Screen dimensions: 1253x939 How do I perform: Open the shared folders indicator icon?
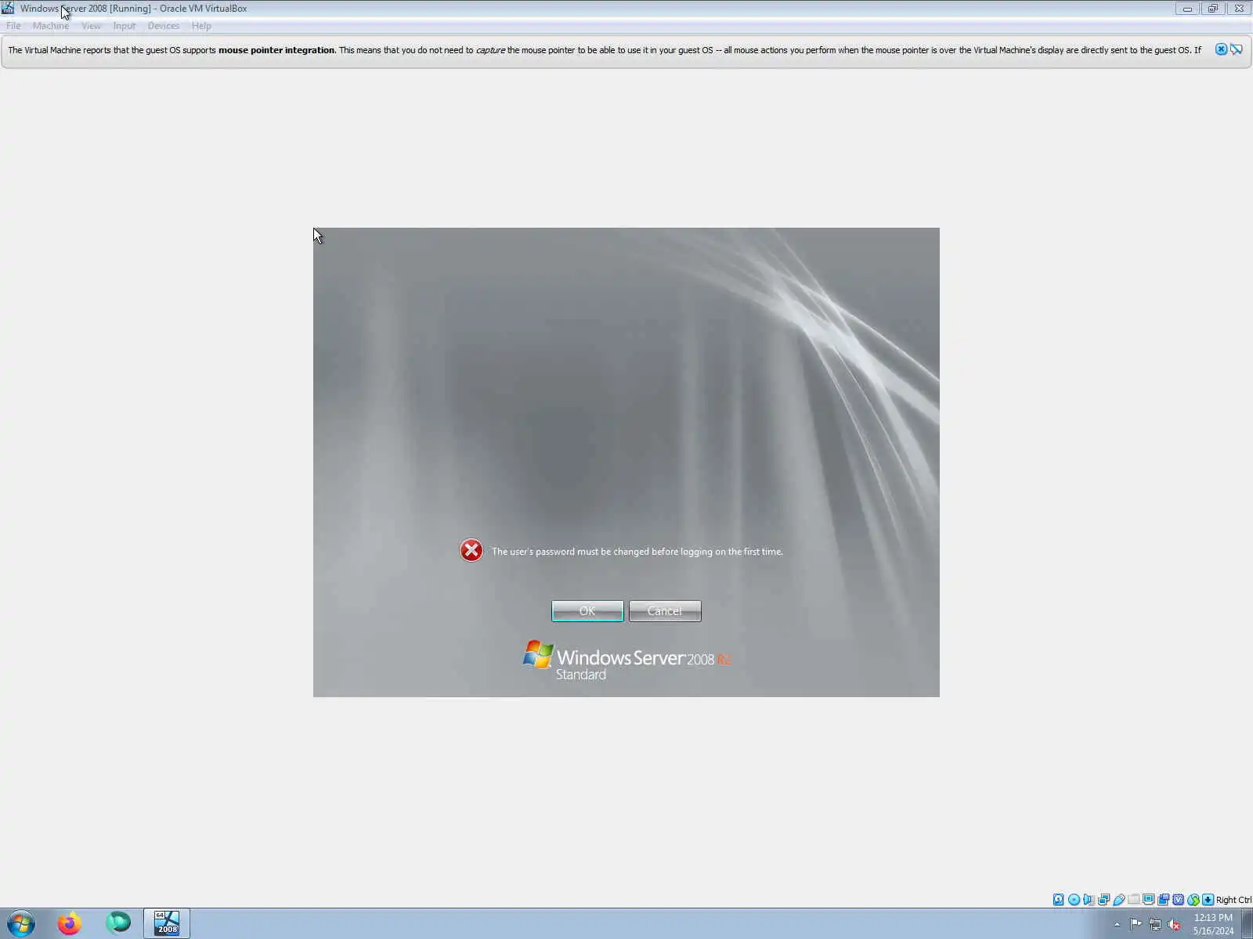click(1133, 899)
